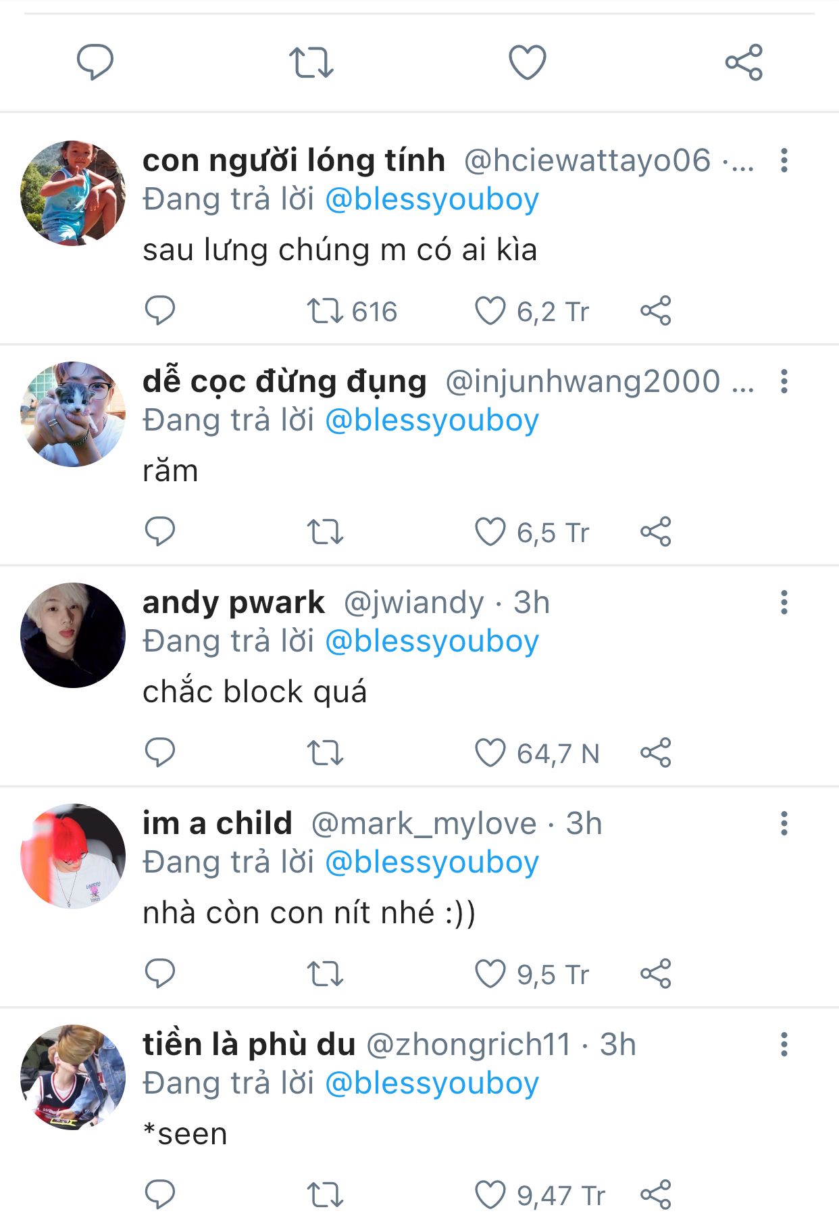Share the reply with 9,5 Tr likes
839x1222 pixels.
(656, 974)
